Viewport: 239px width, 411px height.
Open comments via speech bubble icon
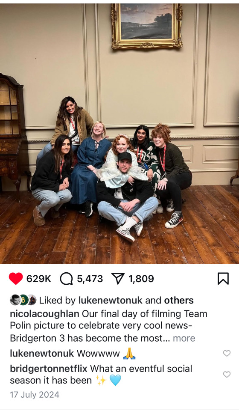[x=66, y=278]
